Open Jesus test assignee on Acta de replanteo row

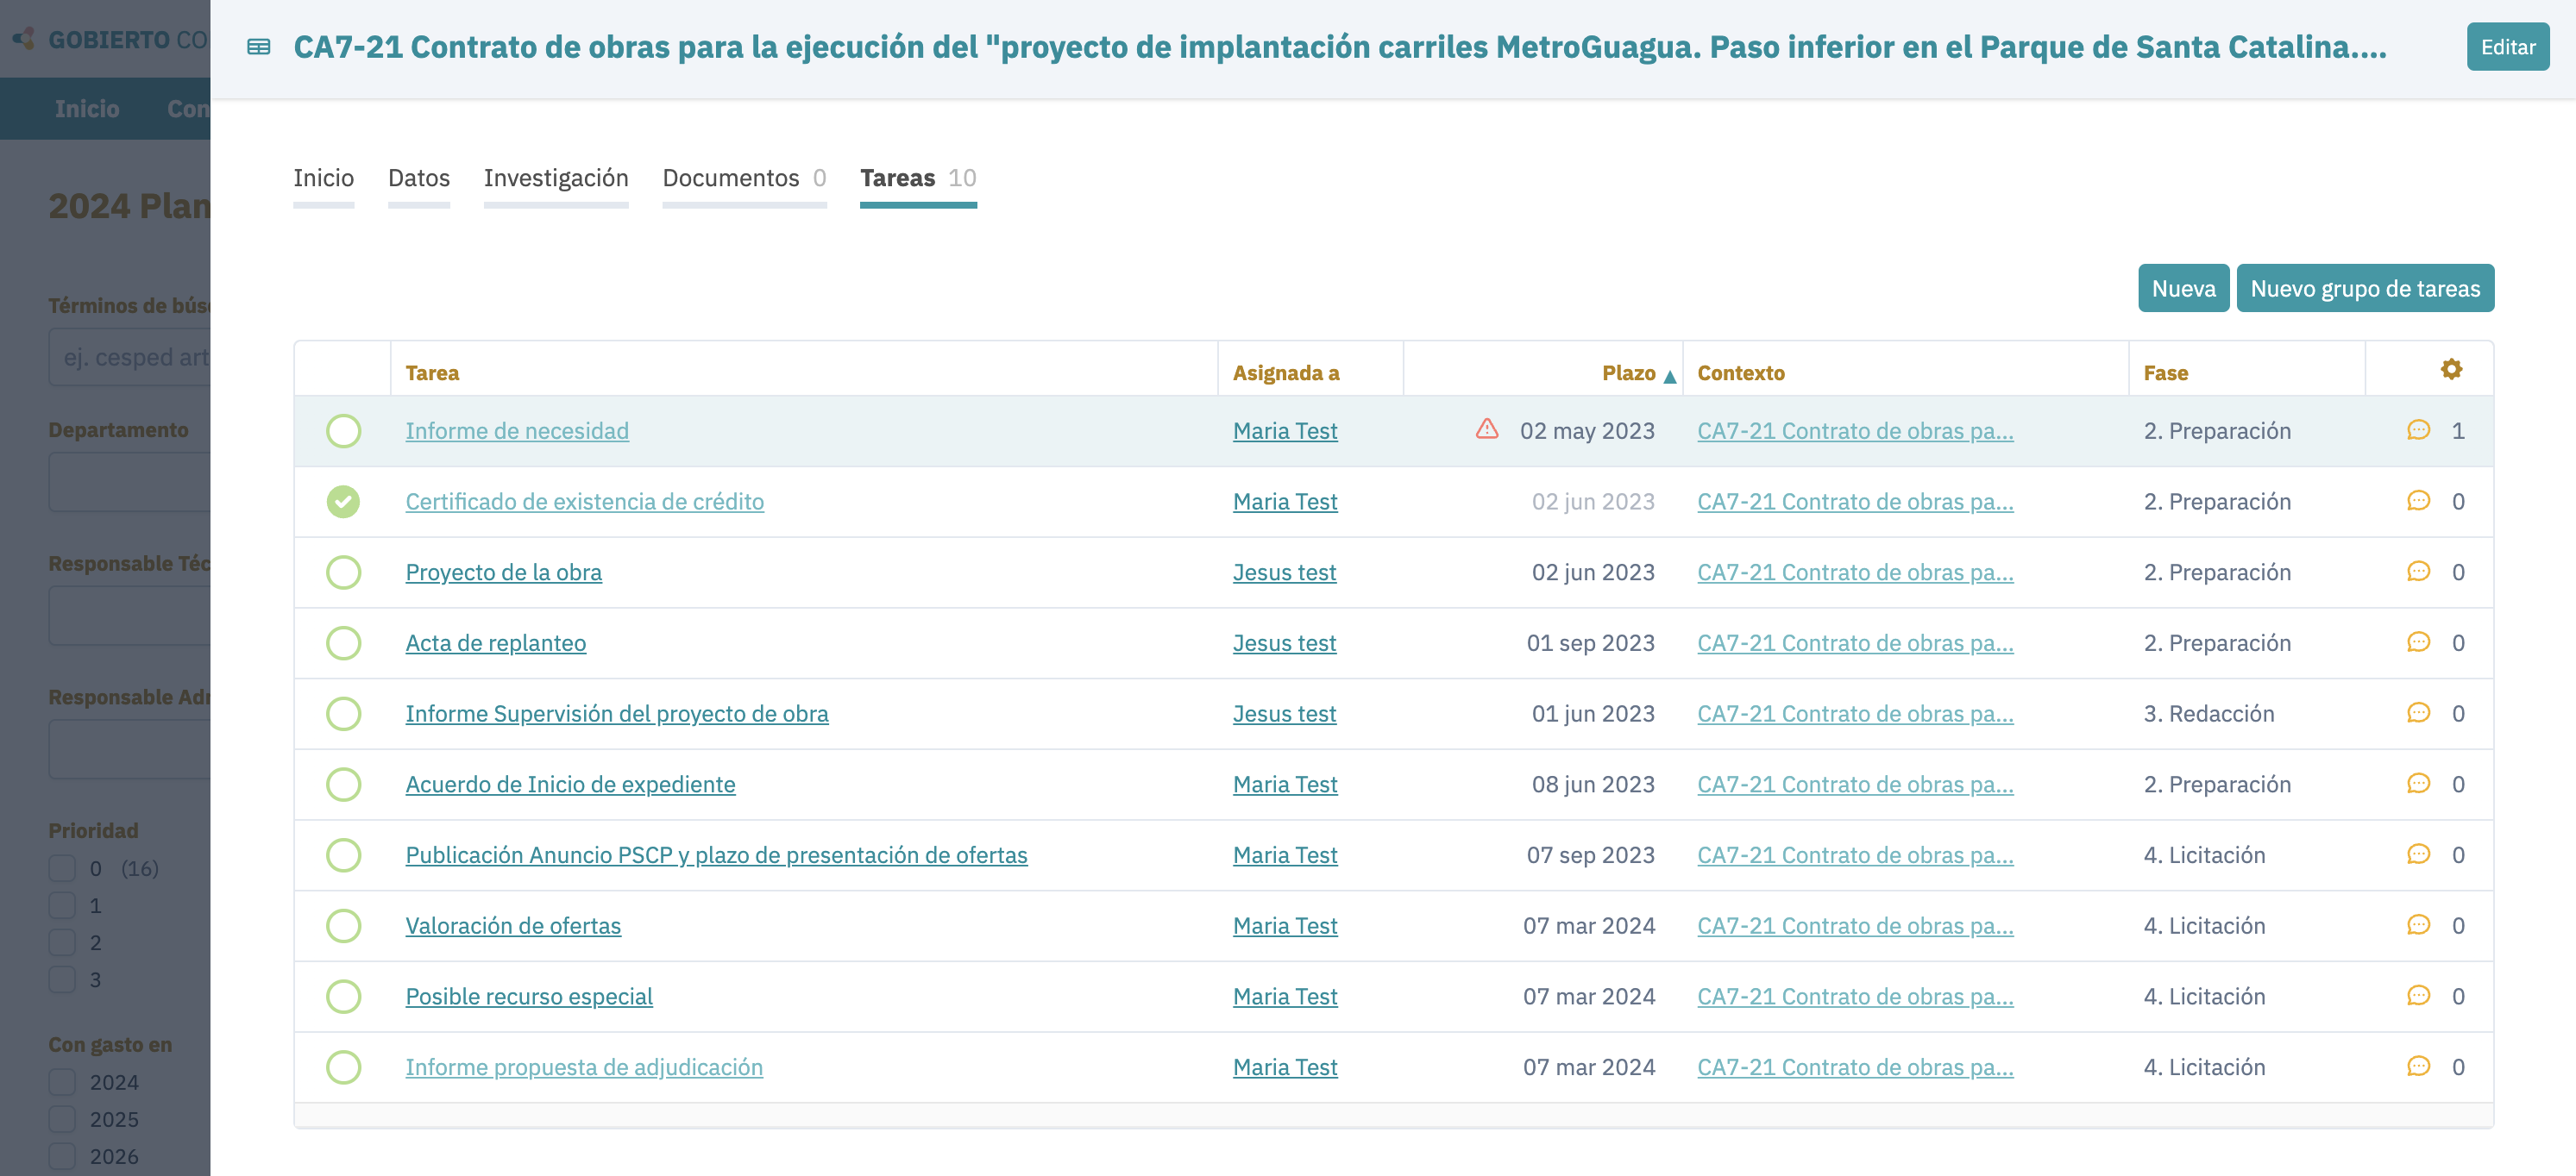[1284, 642]
